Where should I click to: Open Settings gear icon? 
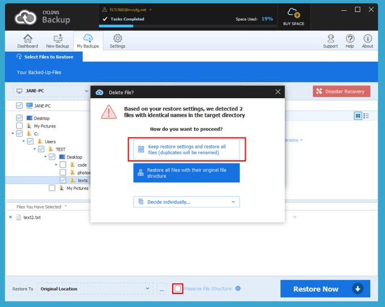(x=118, y=39)
